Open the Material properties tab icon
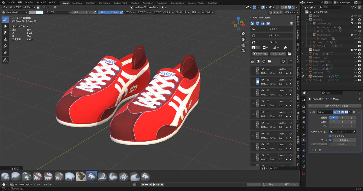The image size is (363, 191). point(304,166)
